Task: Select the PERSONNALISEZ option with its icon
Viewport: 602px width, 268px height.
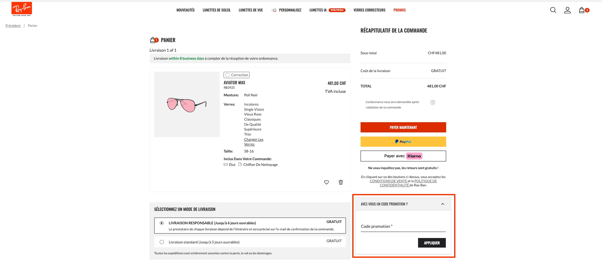Action: 286,10
